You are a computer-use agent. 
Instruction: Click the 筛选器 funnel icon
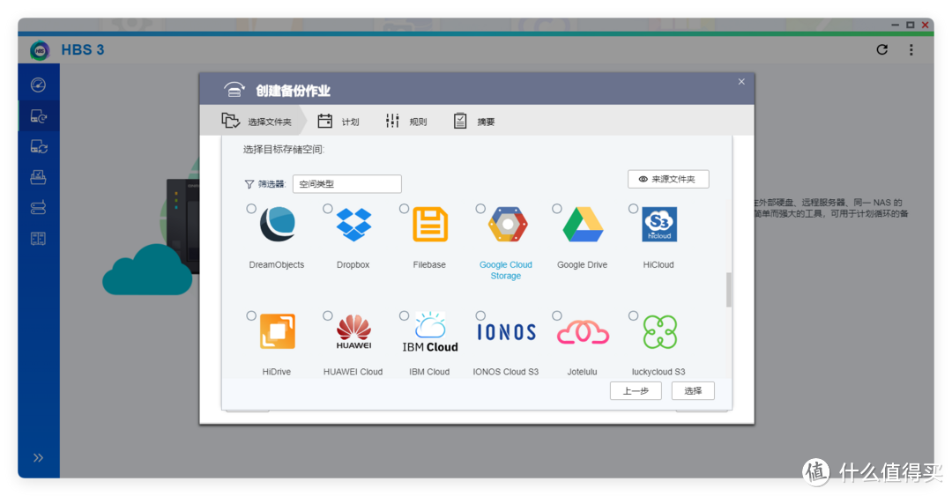(x=249, y=184)
